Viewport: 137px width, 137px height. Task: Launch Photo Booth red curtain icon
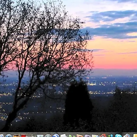tap(23, 135)
